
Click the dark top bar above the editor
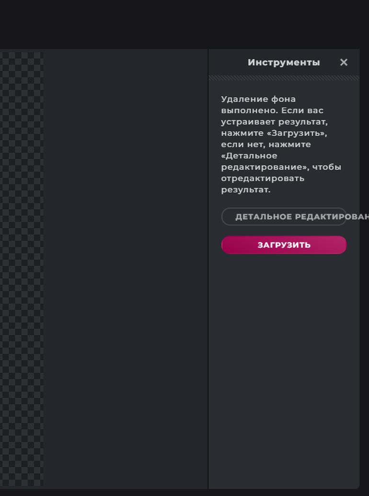click(184, 24)
